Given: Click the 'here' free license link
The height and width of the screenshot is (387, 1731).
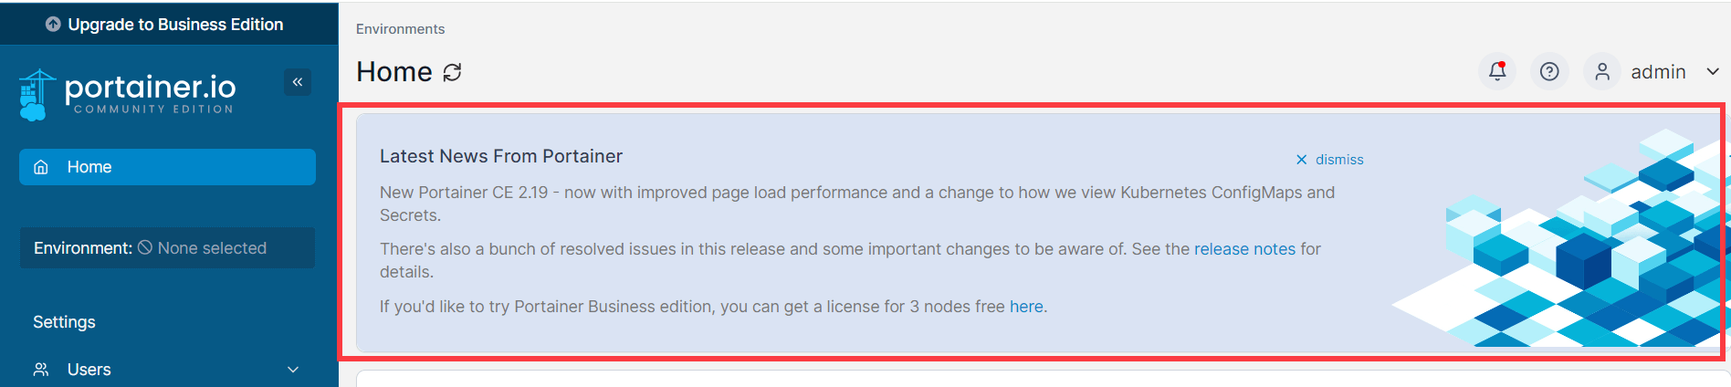Looking at the screenshot, I should pos(1026,307).
